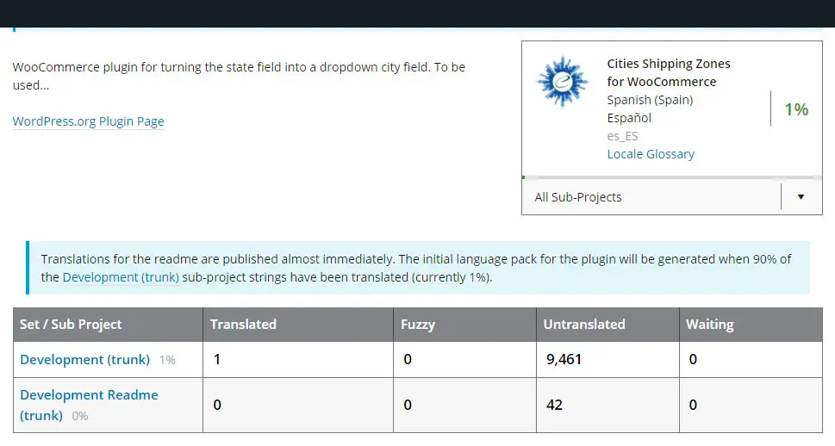Screen dimensions: 835x446
Task: Click Translated count for Development Readme row
Action: point(217,405)
